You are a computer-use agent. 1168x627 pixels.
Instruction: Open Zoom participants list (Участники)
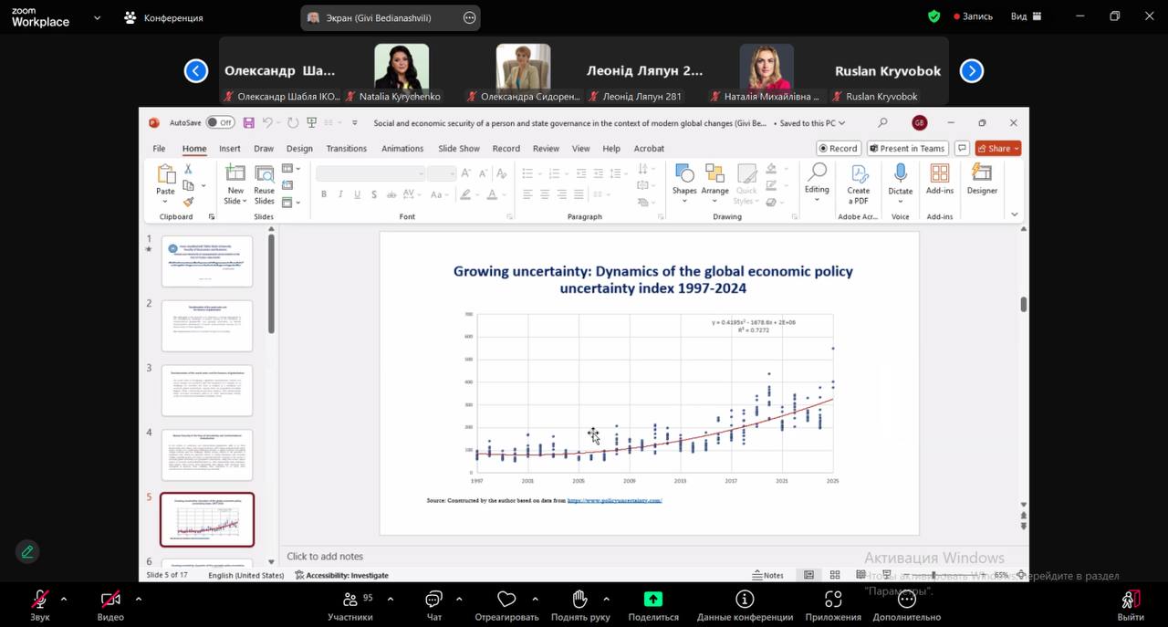pyautogui.click(x=351, y=605)
